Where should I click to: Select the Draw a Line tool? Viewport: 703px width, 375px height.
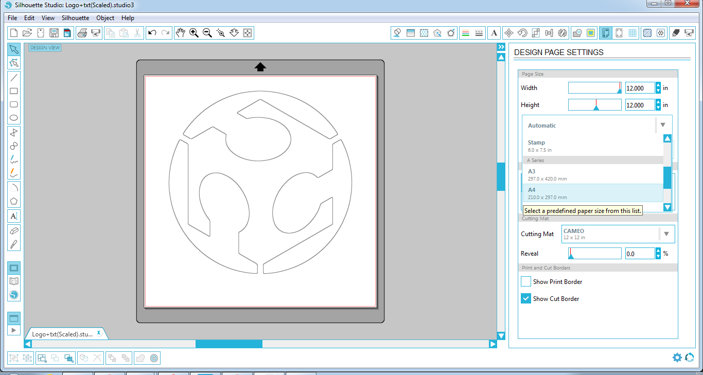coord(14,78)
